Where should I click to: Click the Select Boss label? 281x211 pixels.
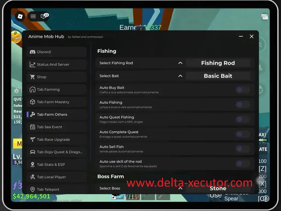(x=110, y=188)
